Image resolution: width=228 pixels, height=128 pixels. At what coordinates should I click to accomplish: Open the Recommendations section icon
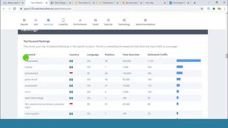[145, 20]
